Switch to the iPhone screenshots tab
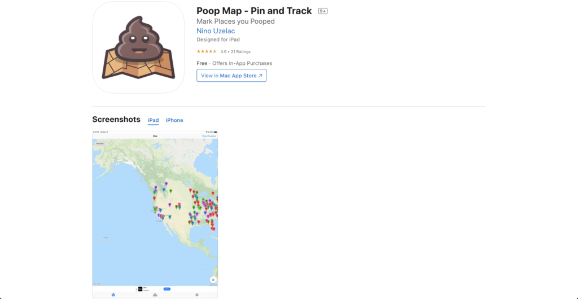 [x=174, y=120]
